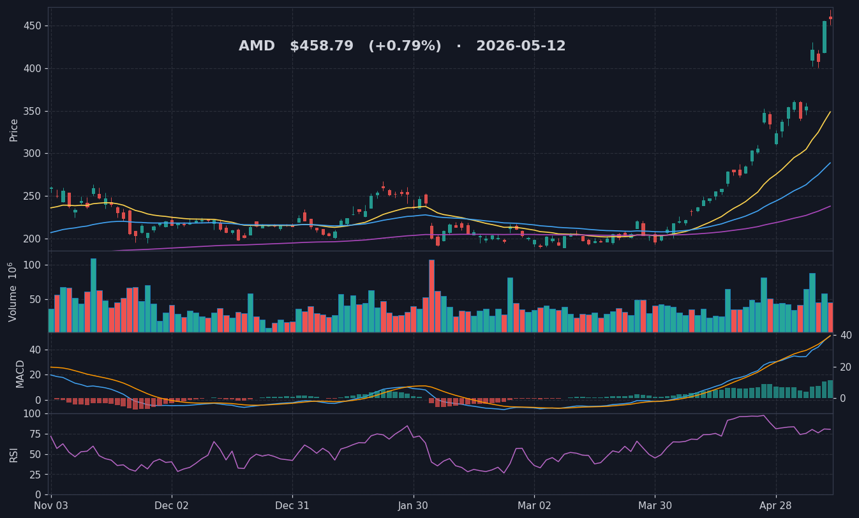Screen dimensions: 859x518
Task: Click the 25 tick on the RSI axis
Action: (36, 475)
